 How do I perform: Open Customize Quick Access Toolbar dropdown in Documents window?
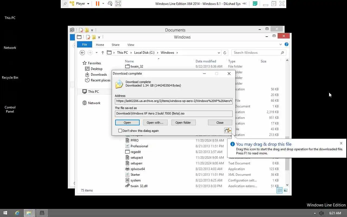tap(92, 30)
